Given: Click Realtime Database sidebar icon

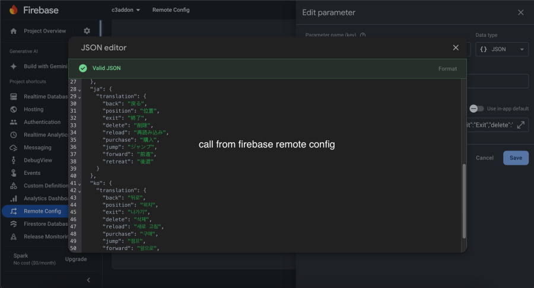Looking at the screenshot, I should click(x=14, y=97).
